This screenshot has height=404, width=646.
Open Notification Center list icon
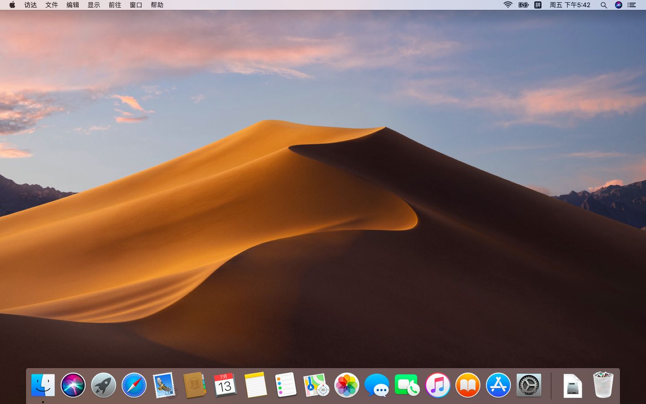[x=632, y=5]
